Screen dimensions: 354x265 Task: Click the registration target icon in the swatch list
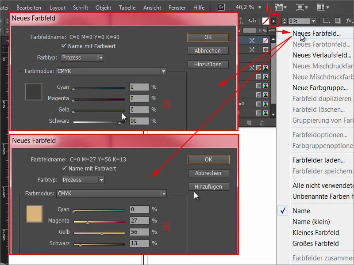pos(266,49)
